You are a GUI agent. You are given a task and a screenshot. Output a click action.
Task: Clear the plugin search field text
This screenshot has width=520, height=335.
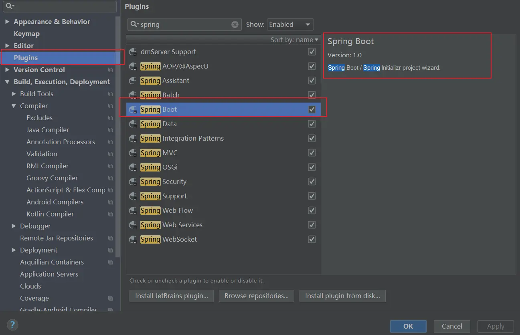[x=235, y=24]
